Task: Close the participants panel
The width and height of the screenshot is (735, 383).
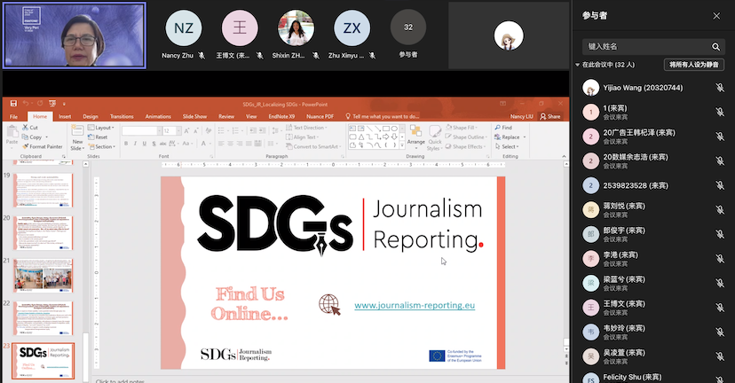Action: 716,16
